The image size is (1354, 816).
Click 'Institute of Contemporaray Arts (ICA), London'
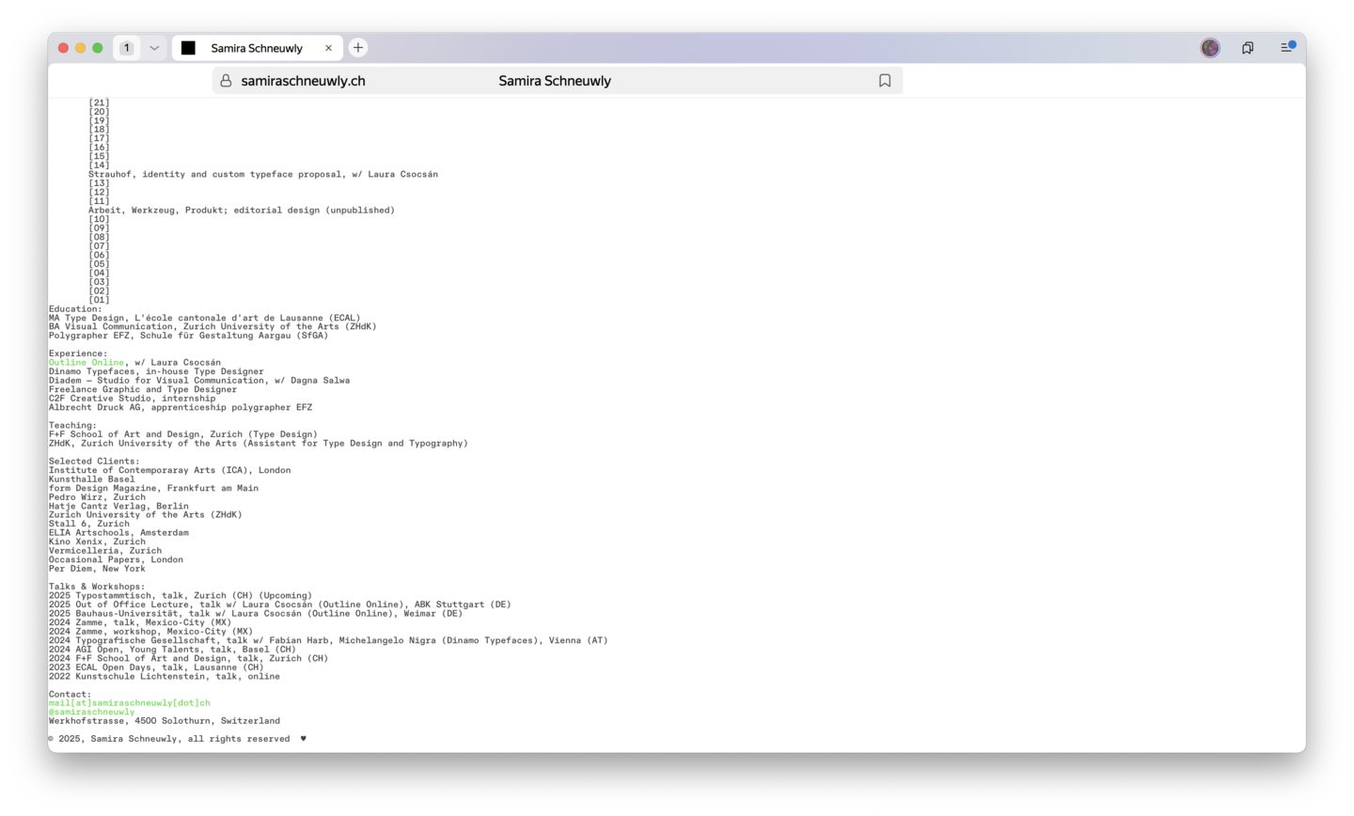tap(170, 470)
